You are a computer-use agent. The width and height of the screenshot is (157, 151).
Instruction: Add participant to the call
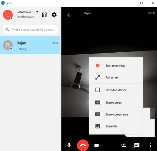coord(123,145)
